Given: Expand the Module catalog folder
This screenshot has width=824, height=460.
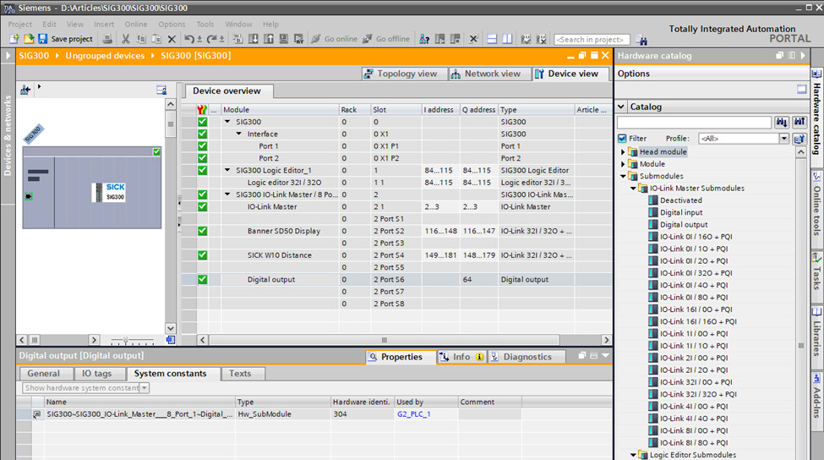Looking at the screenshot, I should [x=623, y=164].
